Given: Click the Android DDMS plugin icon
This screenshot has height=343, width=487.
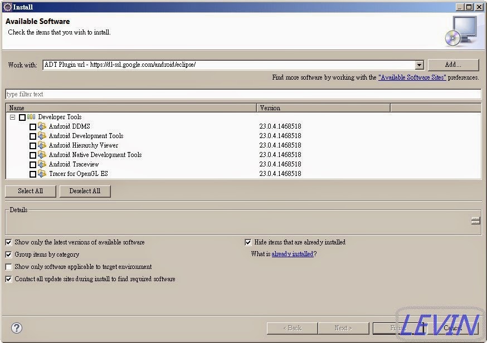Looking at the screenshot, I should pyautogui.click(x=42, y=126).
